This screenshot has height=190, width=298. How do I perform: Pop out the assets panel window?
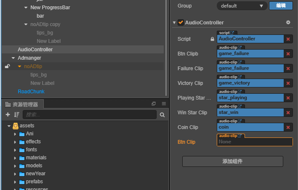coord(154,104)
